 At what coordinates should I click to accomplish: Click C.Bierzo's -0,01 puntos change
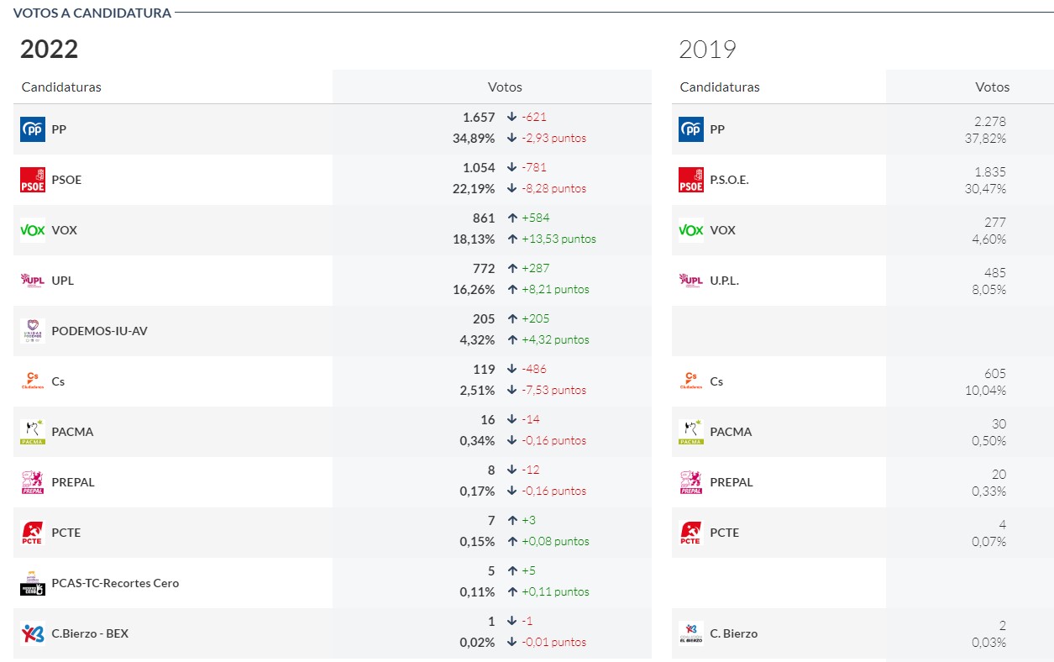pyautogui.click(x=554, y=642)
